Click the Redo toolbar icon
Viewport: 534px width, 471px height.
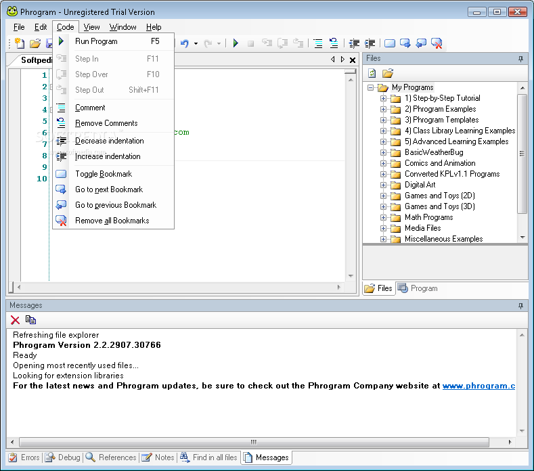207,43
